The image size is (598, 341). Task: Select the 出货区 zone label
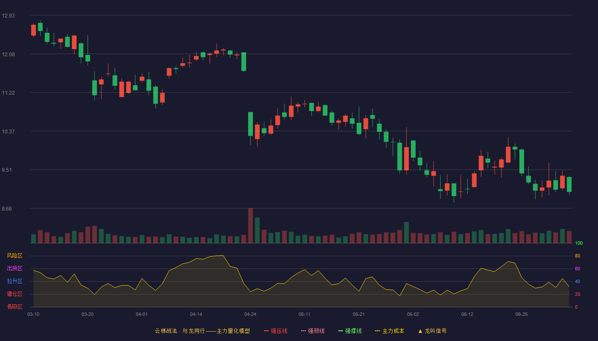15,269
